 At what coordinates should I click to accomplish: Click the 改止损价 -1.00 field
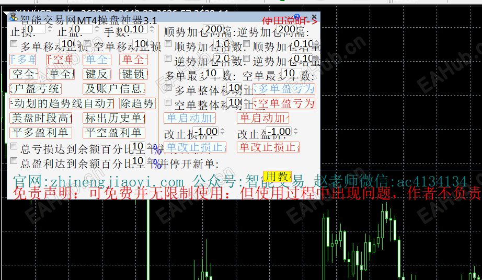(x=205, y=132)
